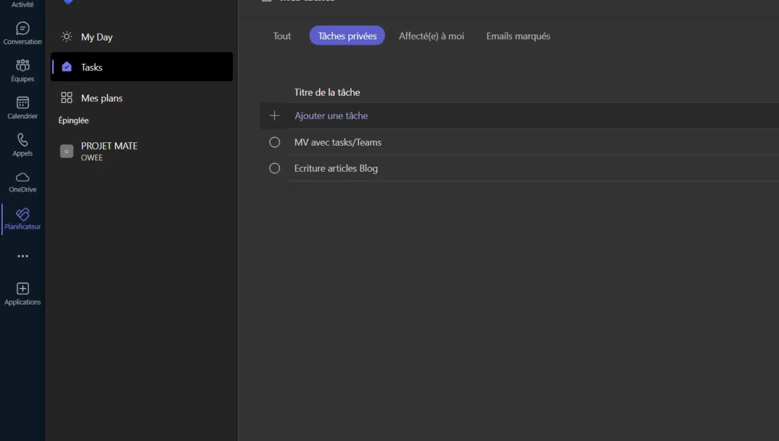Mark 'MV avec tasks/Teams' as complete

(274, 142)
